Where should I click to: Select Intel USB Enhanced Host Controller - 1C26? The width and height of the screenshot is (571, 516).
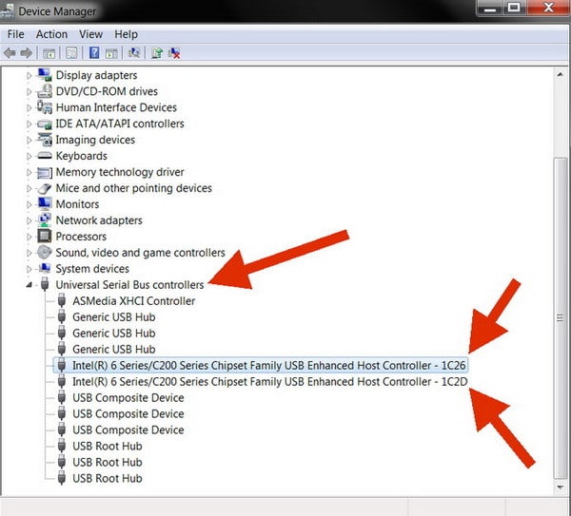(x=268, y=365)
